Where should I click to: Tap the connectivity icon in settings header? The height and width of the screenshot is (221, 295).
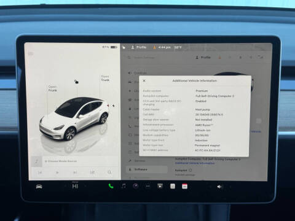pyautogui.click(x=261, y=57)
